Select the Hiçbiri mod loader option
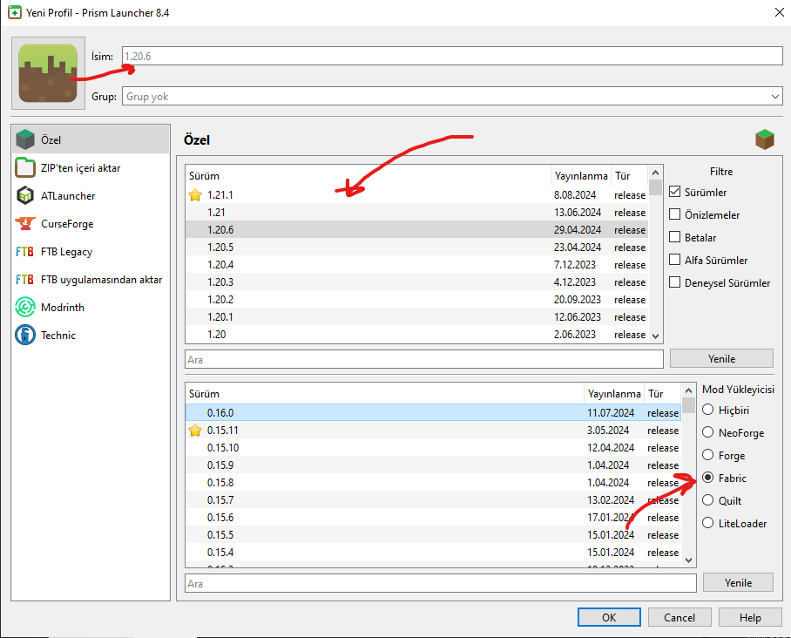 click(707, 410)
